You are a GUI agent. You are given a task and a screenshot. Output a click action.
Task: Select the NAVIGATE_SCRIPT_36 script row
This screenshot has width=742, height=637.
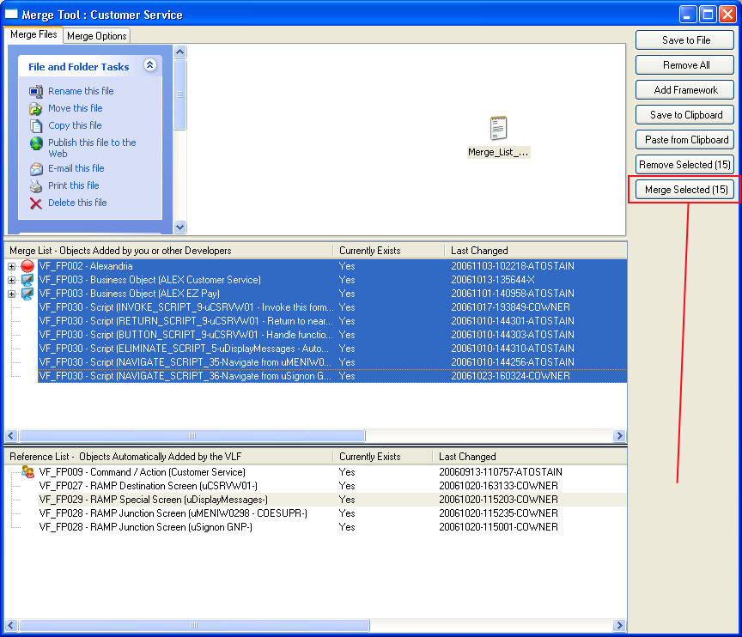332,376
